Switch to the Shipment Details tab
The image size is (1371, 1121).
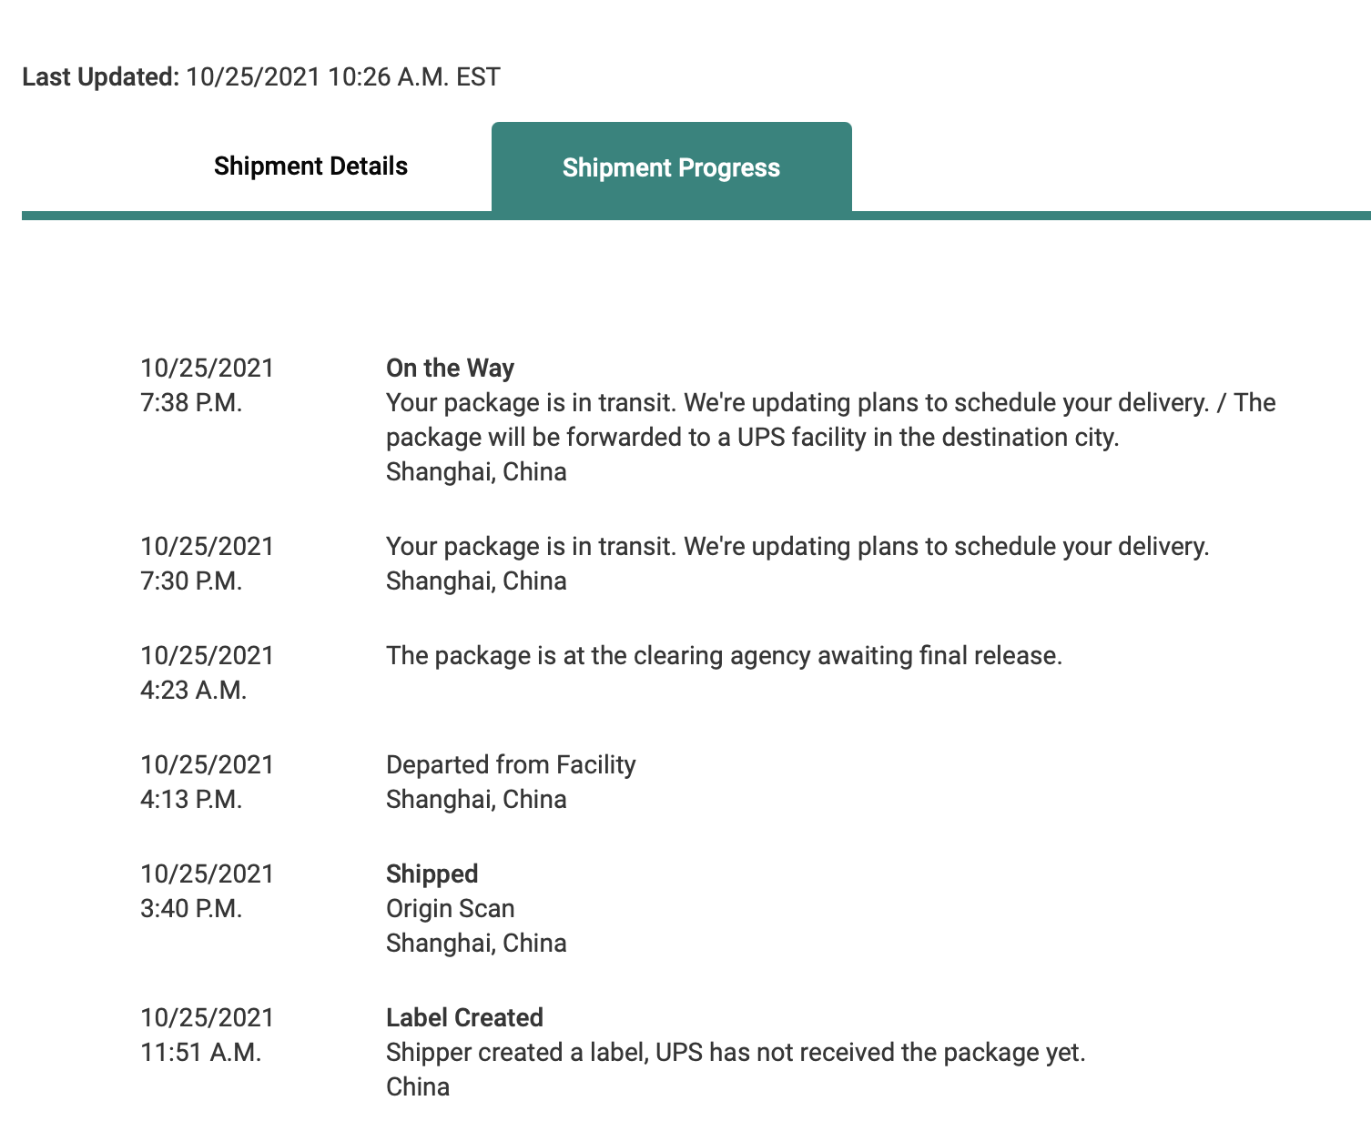[x=310, y=167]
